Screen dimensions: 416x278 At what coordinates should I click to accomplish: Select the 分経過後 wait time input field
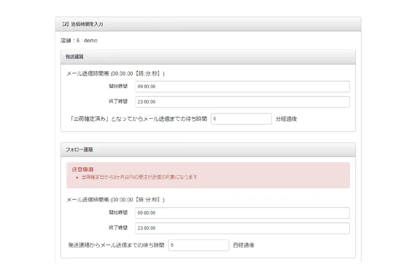(241, 119)
